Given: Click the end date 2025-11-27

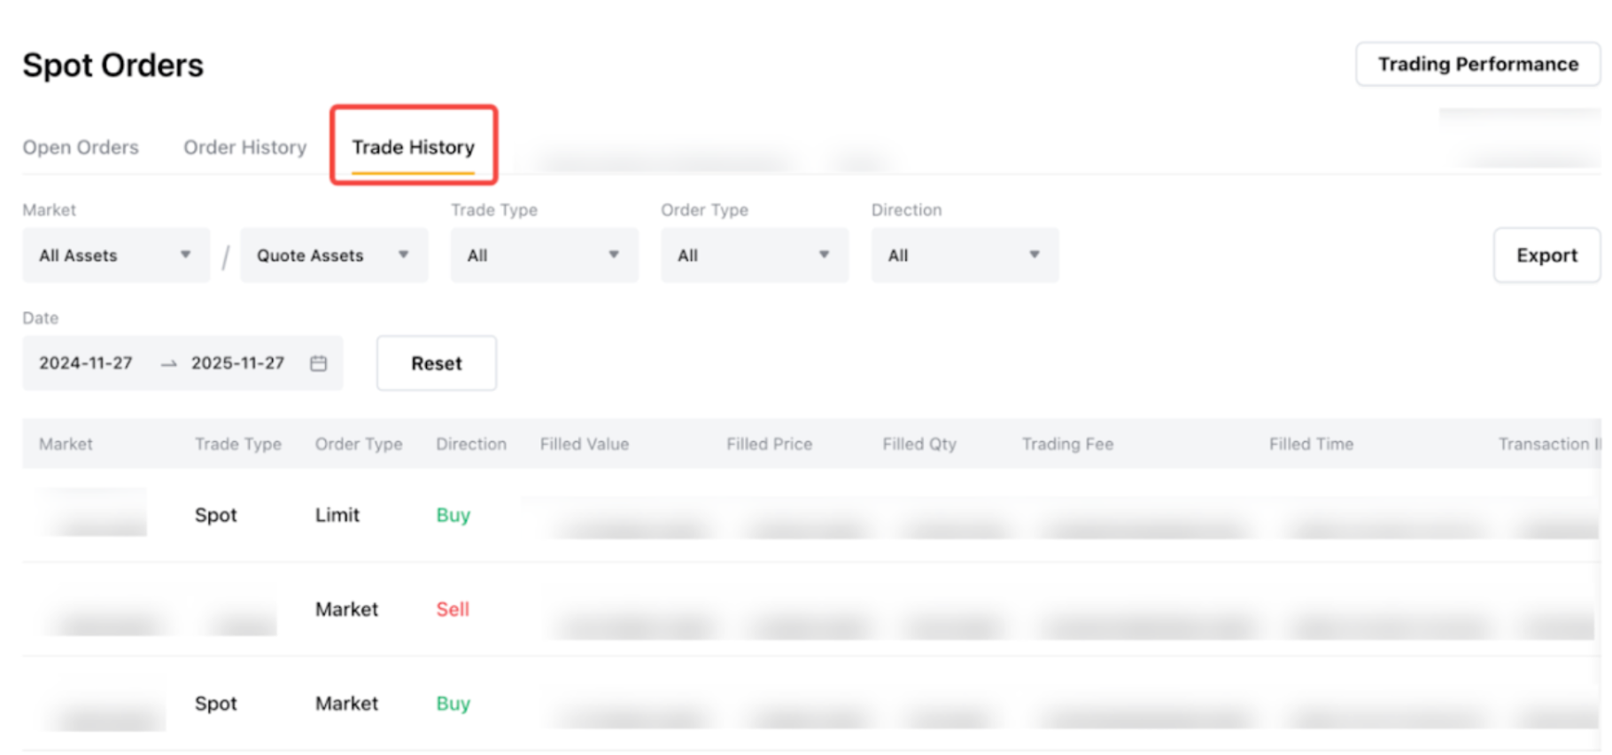Looking at the screenshot, I should click(x=237, y=363).
